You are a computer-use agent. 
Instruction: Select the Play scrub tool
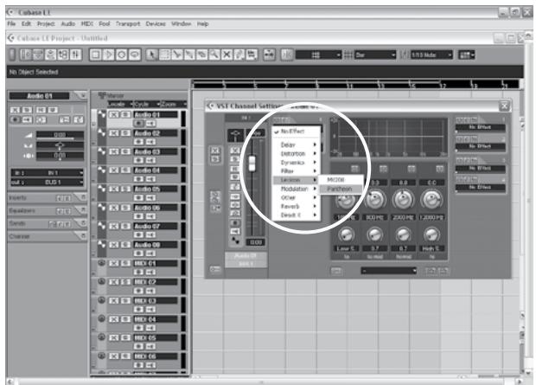(252, 55)
